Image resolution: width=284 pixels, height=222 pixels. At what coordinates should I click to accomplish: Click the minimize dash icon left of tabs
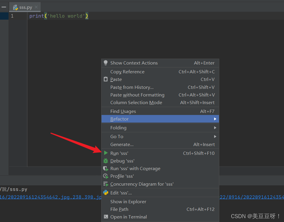point(4,7)
